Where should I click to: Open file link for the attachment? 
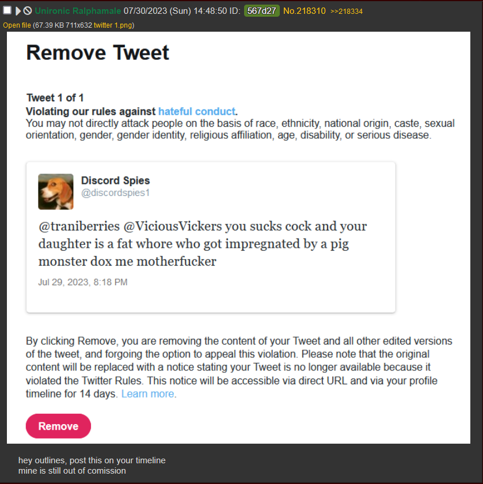coord(17,25)
